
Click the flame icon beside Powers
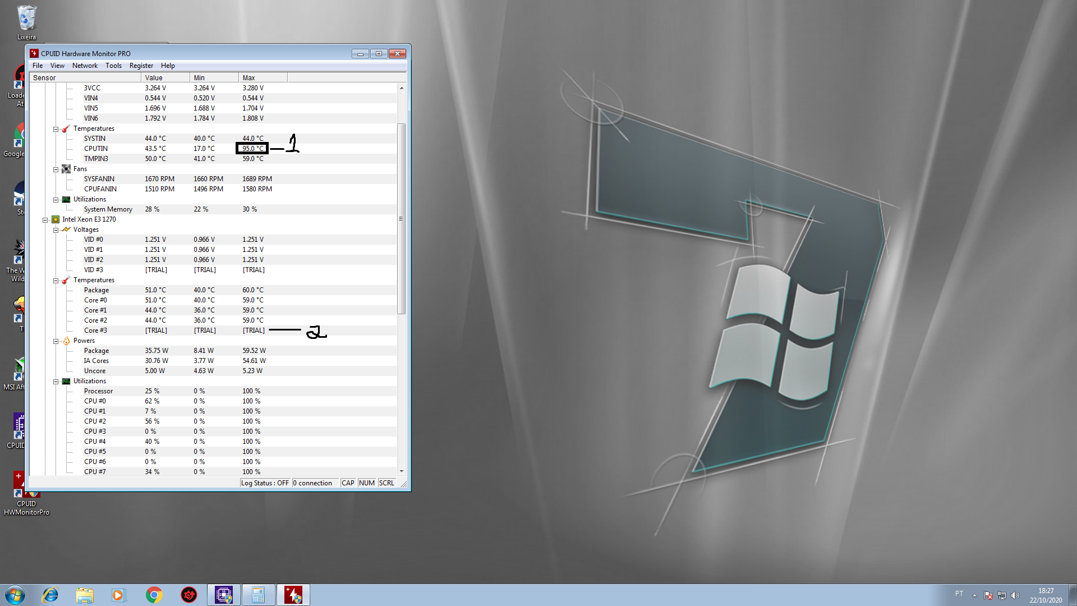point(66,341)
